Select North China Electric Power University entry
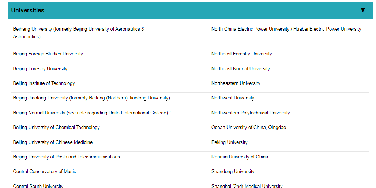Image resolution: width=376 pixels, height=188 pixels. [x=286, y=29]
